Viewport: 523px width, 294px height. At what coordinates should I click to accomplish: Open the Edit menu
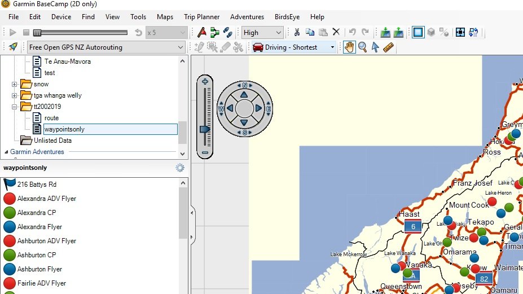tap(34, 17)
